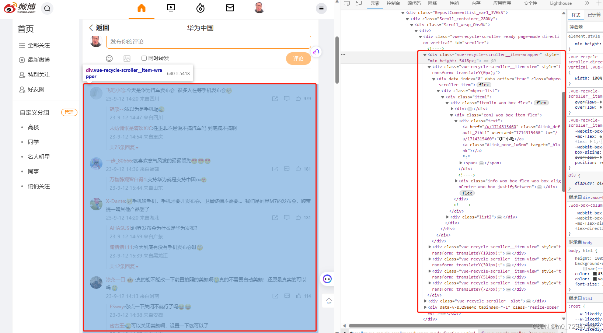
Task: Open the 名人明星 group
Action: (x=39, y=157)
